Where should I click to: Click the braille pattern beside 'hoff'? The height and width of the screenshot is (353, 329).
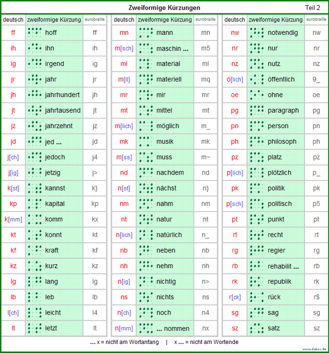pyautogui.click(x=35, y=32)
